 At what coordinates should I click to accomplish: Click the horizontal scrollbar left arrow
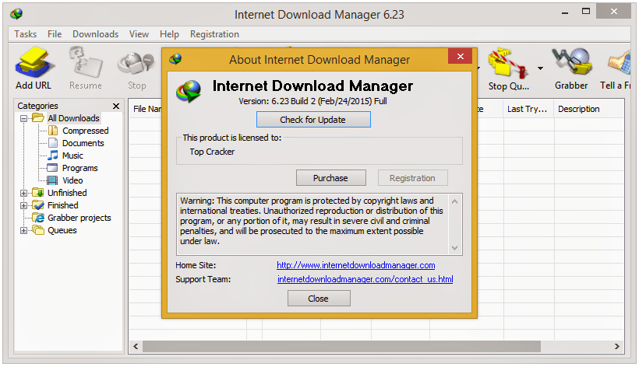point(136,346)
